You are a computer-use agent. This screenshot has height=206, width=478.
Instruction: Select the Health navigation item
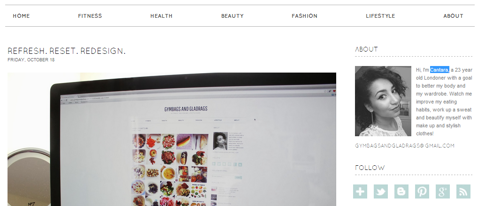(x=161, y=16)
